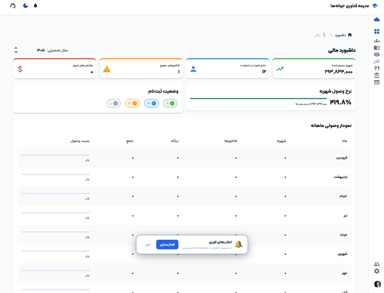Open the eye icon in sidebar
The width and height of the screenshot is (384, 293).
(x=377, y=55)
